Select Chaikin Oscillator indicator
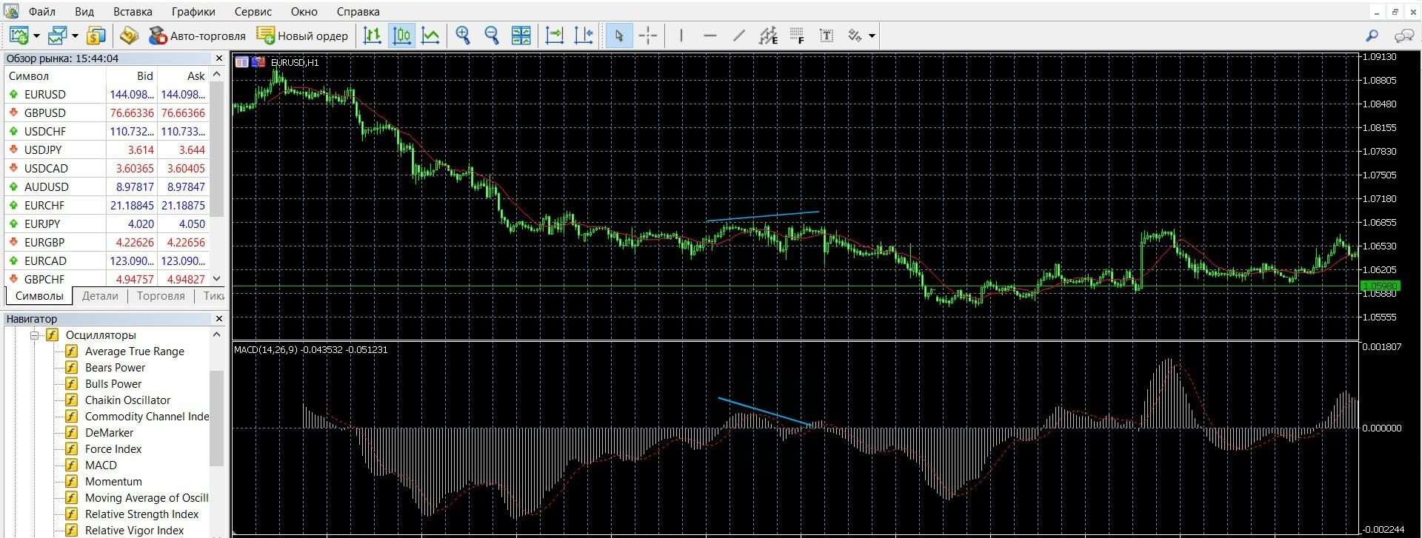 127,400
